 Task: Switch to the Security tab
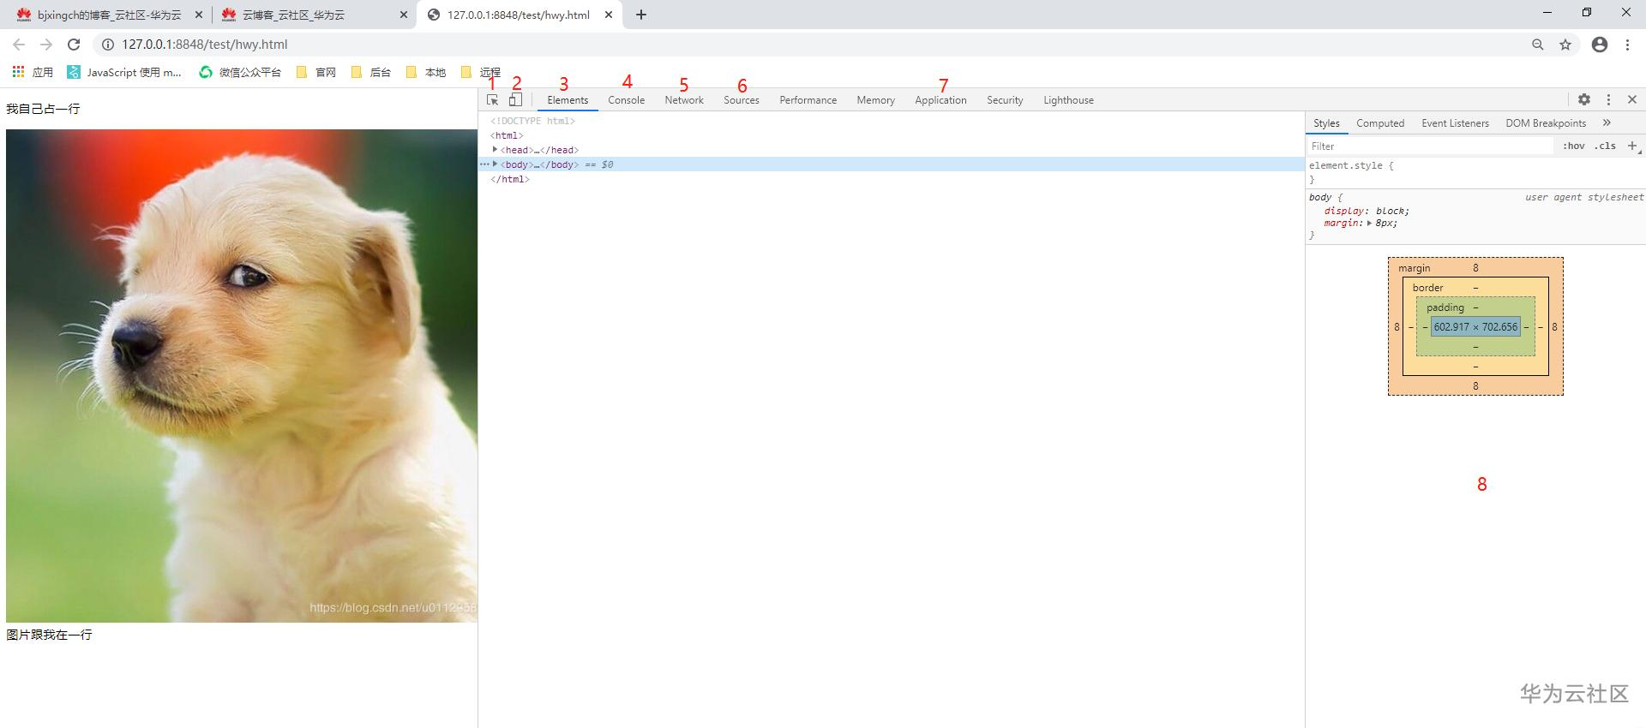click(1005, 100)
